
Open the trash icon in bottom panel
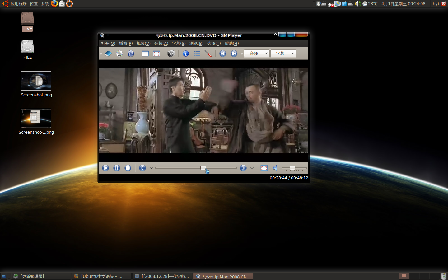444,276
